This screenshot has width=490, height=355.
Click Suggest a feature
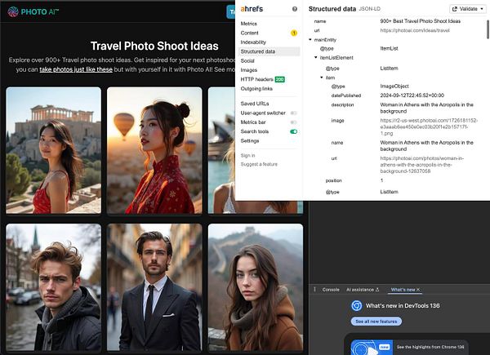(259, 164)
